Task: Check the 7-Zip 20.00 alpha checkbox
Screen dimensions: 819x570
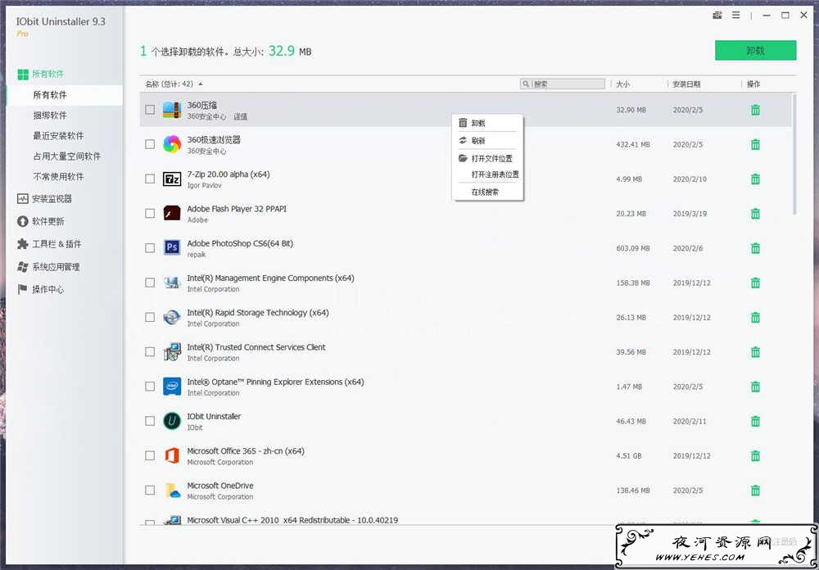Action: pos(150,179)
